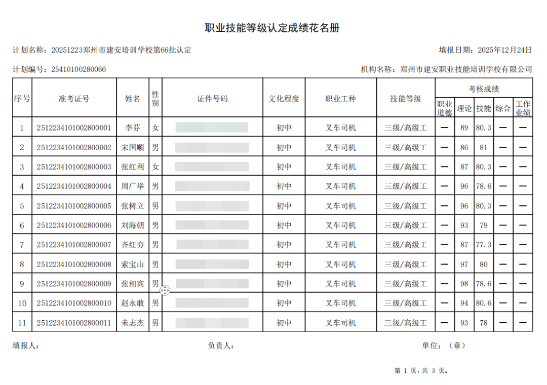This screenshot has width=547, height=385.
Task: Click the blurred ID cell for 宋国顺
Action: [212, 148]
